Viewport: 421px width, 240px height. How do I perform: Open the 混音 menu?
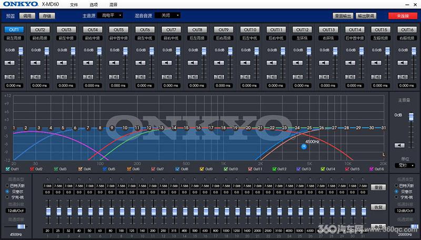[113, 5]
